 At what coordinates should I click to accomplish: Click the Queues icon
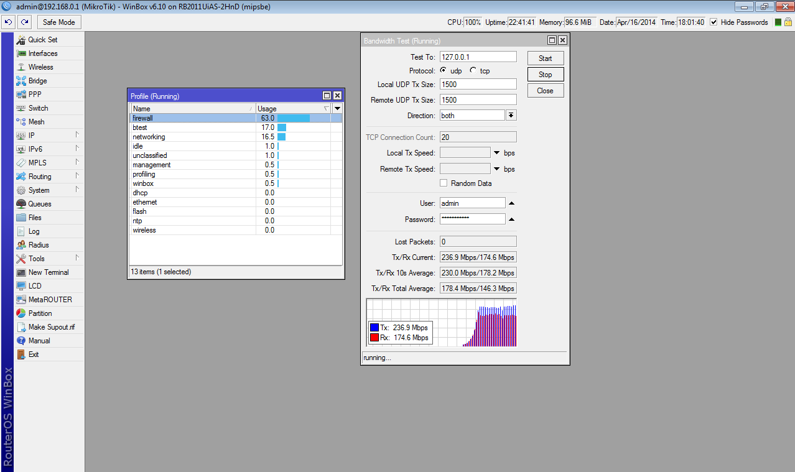coord(21,204)
